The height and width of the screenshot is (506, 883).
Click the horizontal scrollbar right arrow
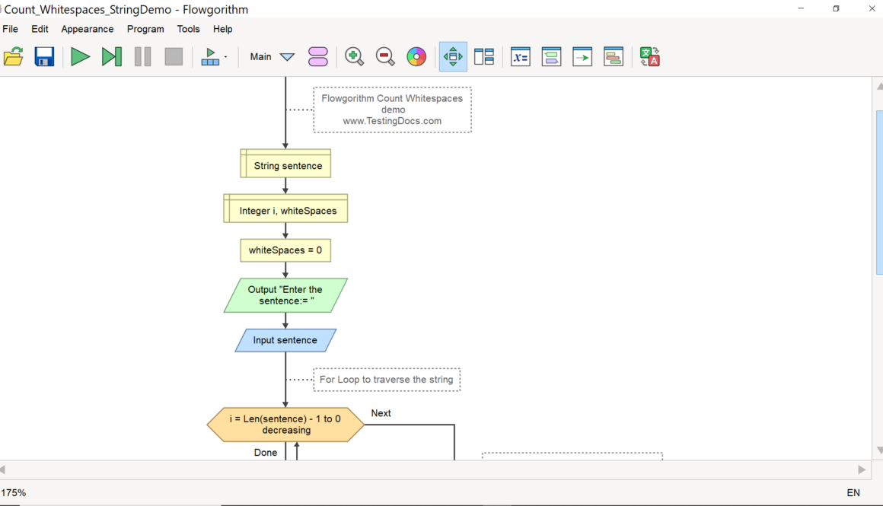tap(862, 469)
